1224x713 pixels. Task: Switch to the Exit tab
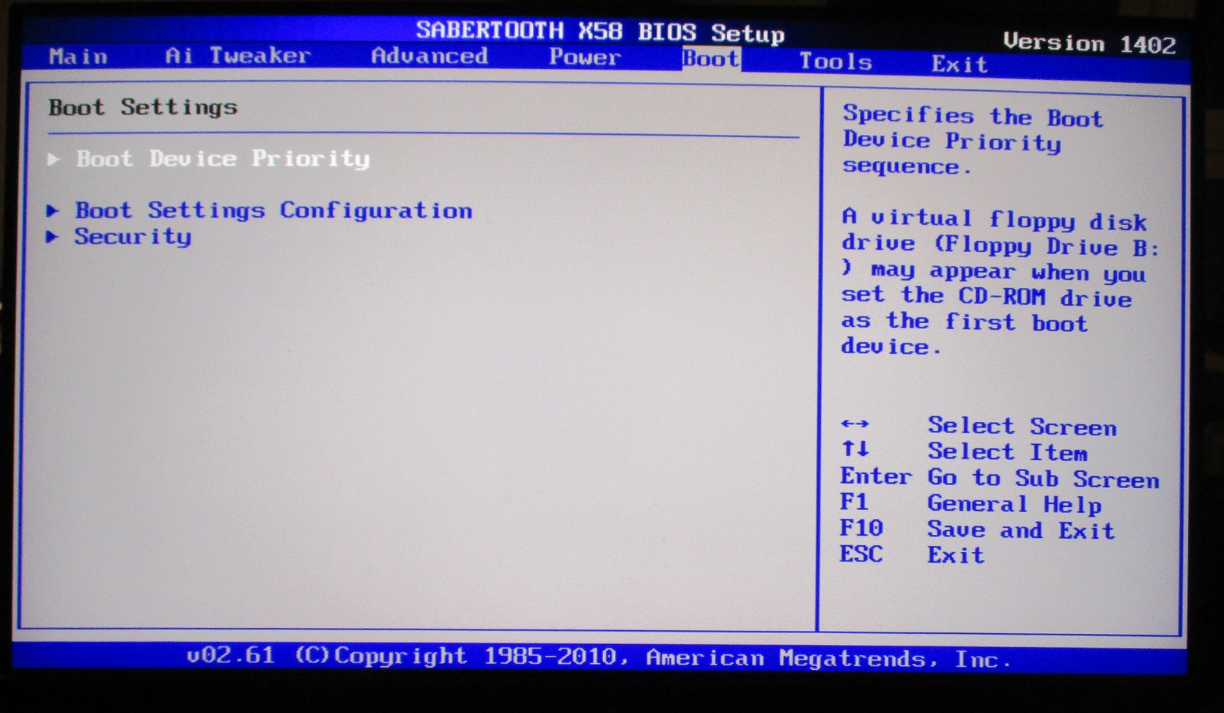(959, 64)
